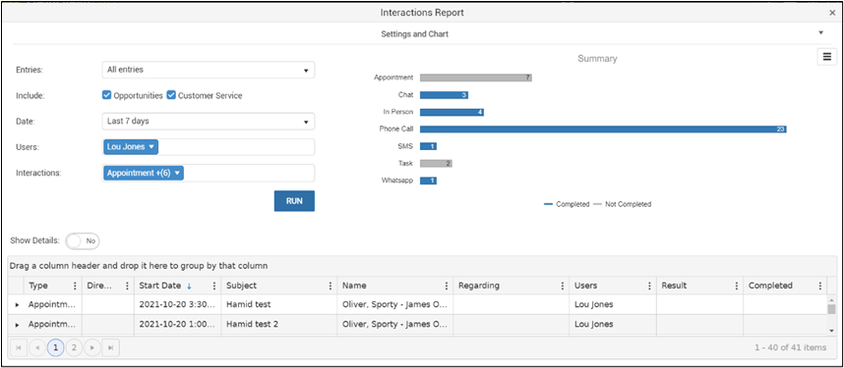Screen dimensions: 844x368
Task: Open the Type column options menu
Action: [75, 286]
